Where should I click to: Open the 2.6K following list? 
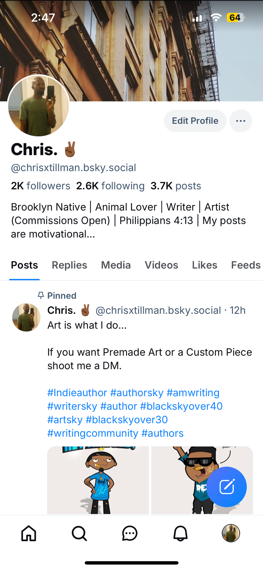110,186
